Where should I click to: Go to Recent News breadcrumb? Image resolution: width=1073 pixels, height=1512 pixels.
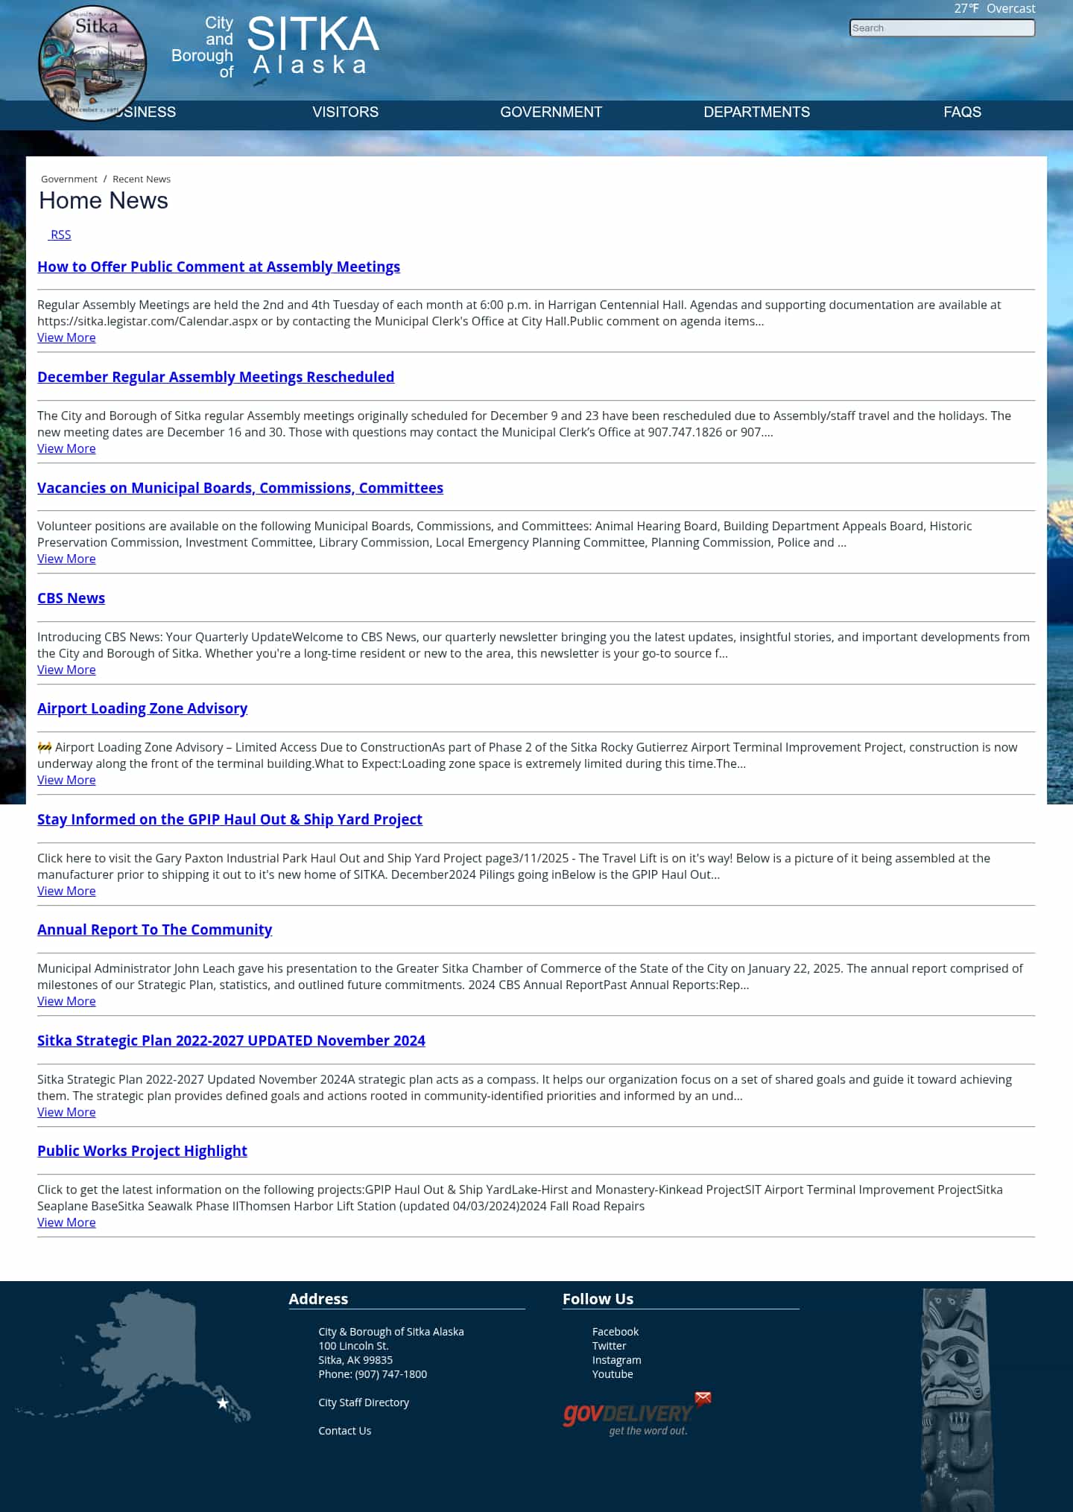point(142,179)
